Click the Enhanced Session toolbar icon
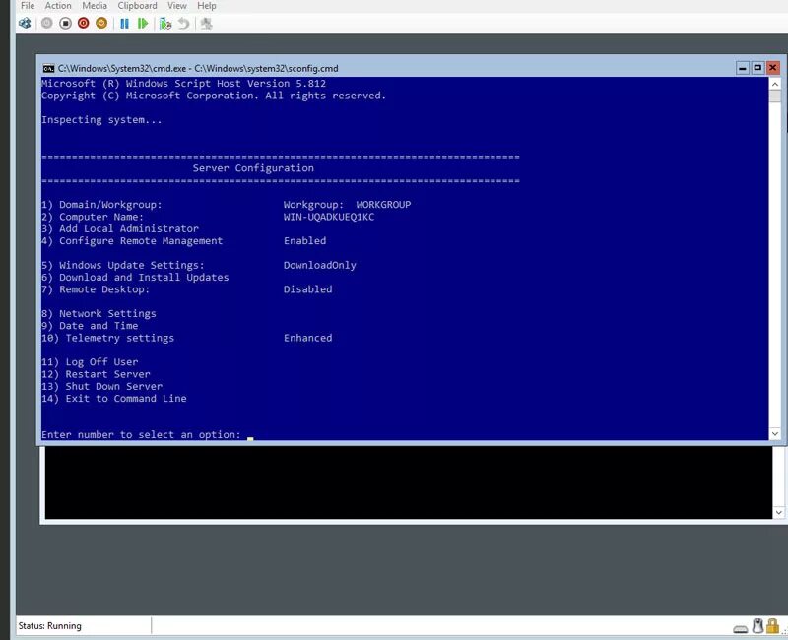Image resolution: width=788 pixels, height=640 pixels. pos(206,23)
